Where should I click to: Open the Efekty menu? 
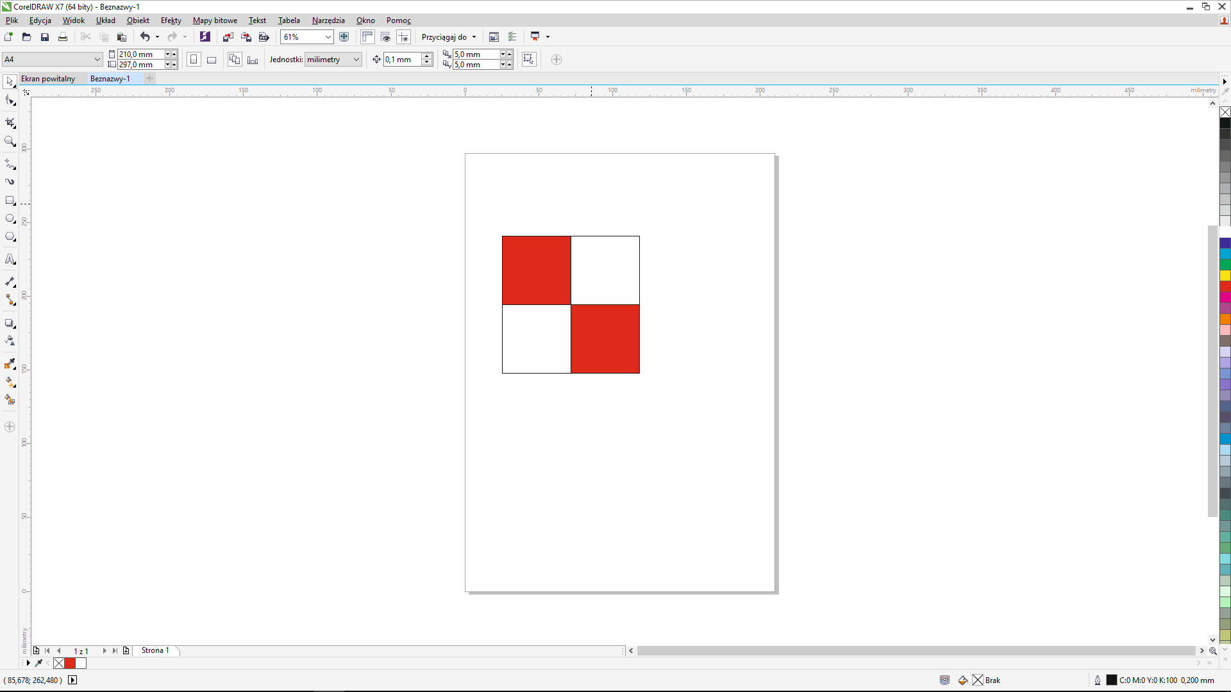[x=171, y=21]
